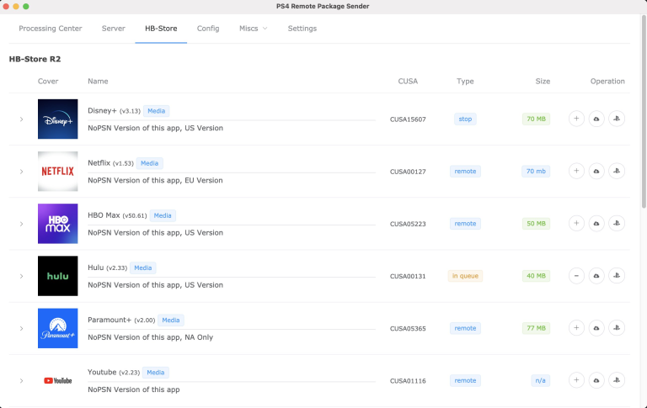647x408 pixels.
Task: Remove Hulu from queue with minus icon
Action: pyautogui.click(x=576, y=276)
